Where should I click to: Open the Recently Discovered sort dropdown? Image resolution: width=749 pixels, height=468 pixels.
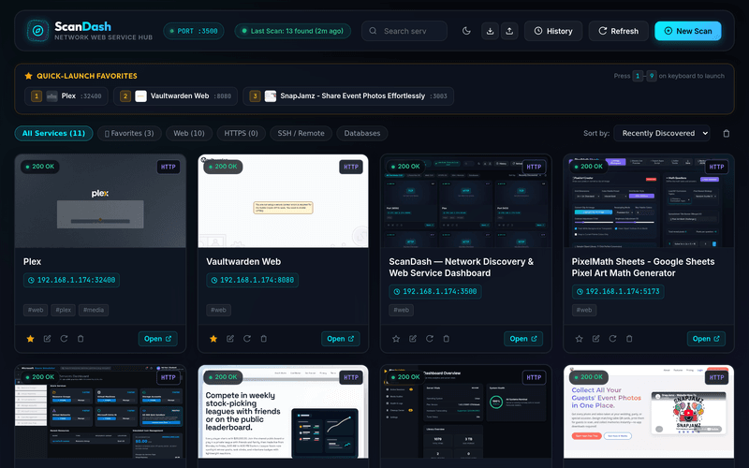tap(662, 133)
